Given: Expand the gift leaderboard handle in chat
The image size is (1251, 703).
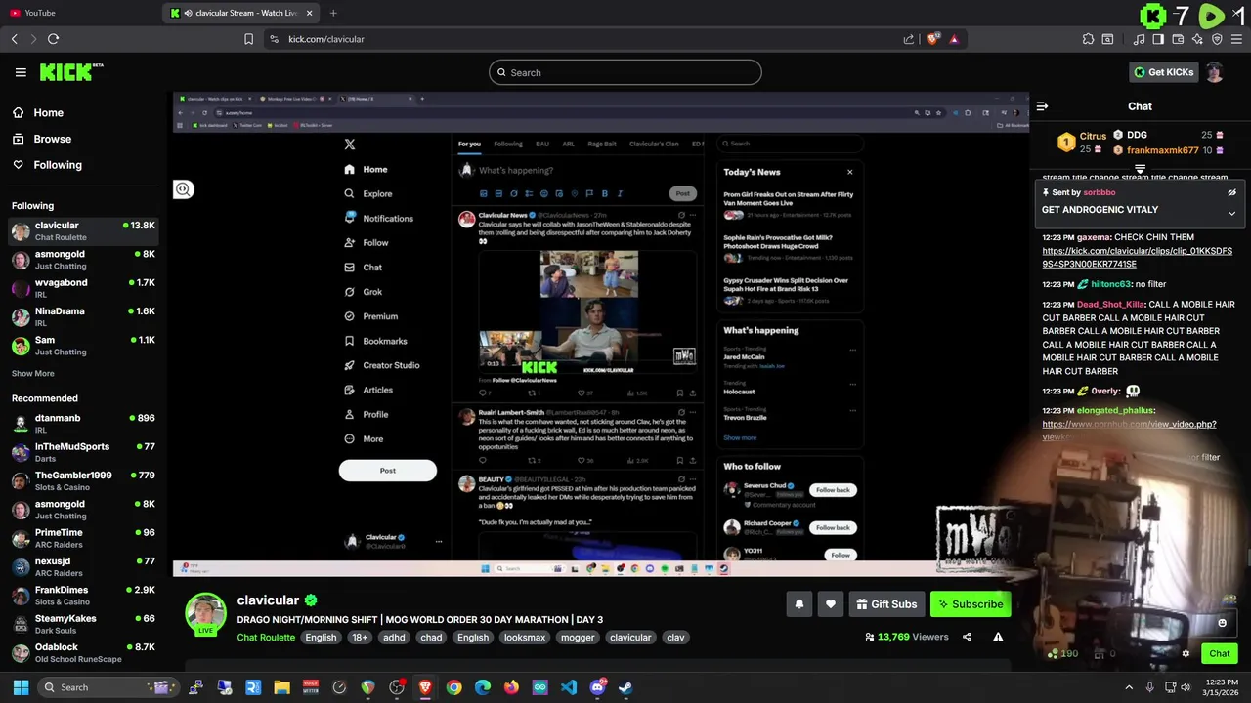Looking at the screenshot, I should 1140,169.
